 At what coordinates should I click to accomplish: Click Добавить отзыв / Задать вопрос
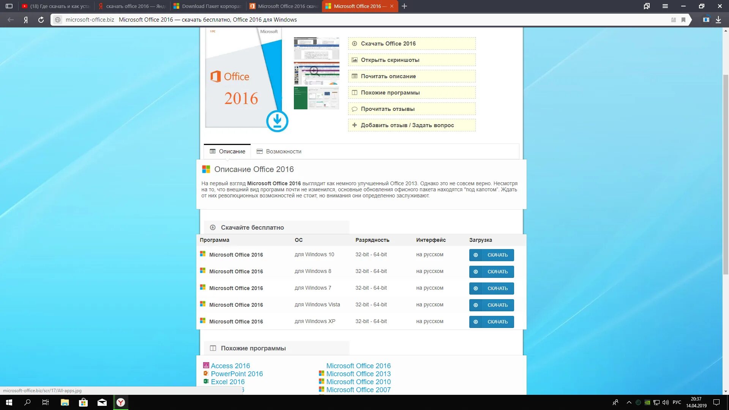pos(412,125)
